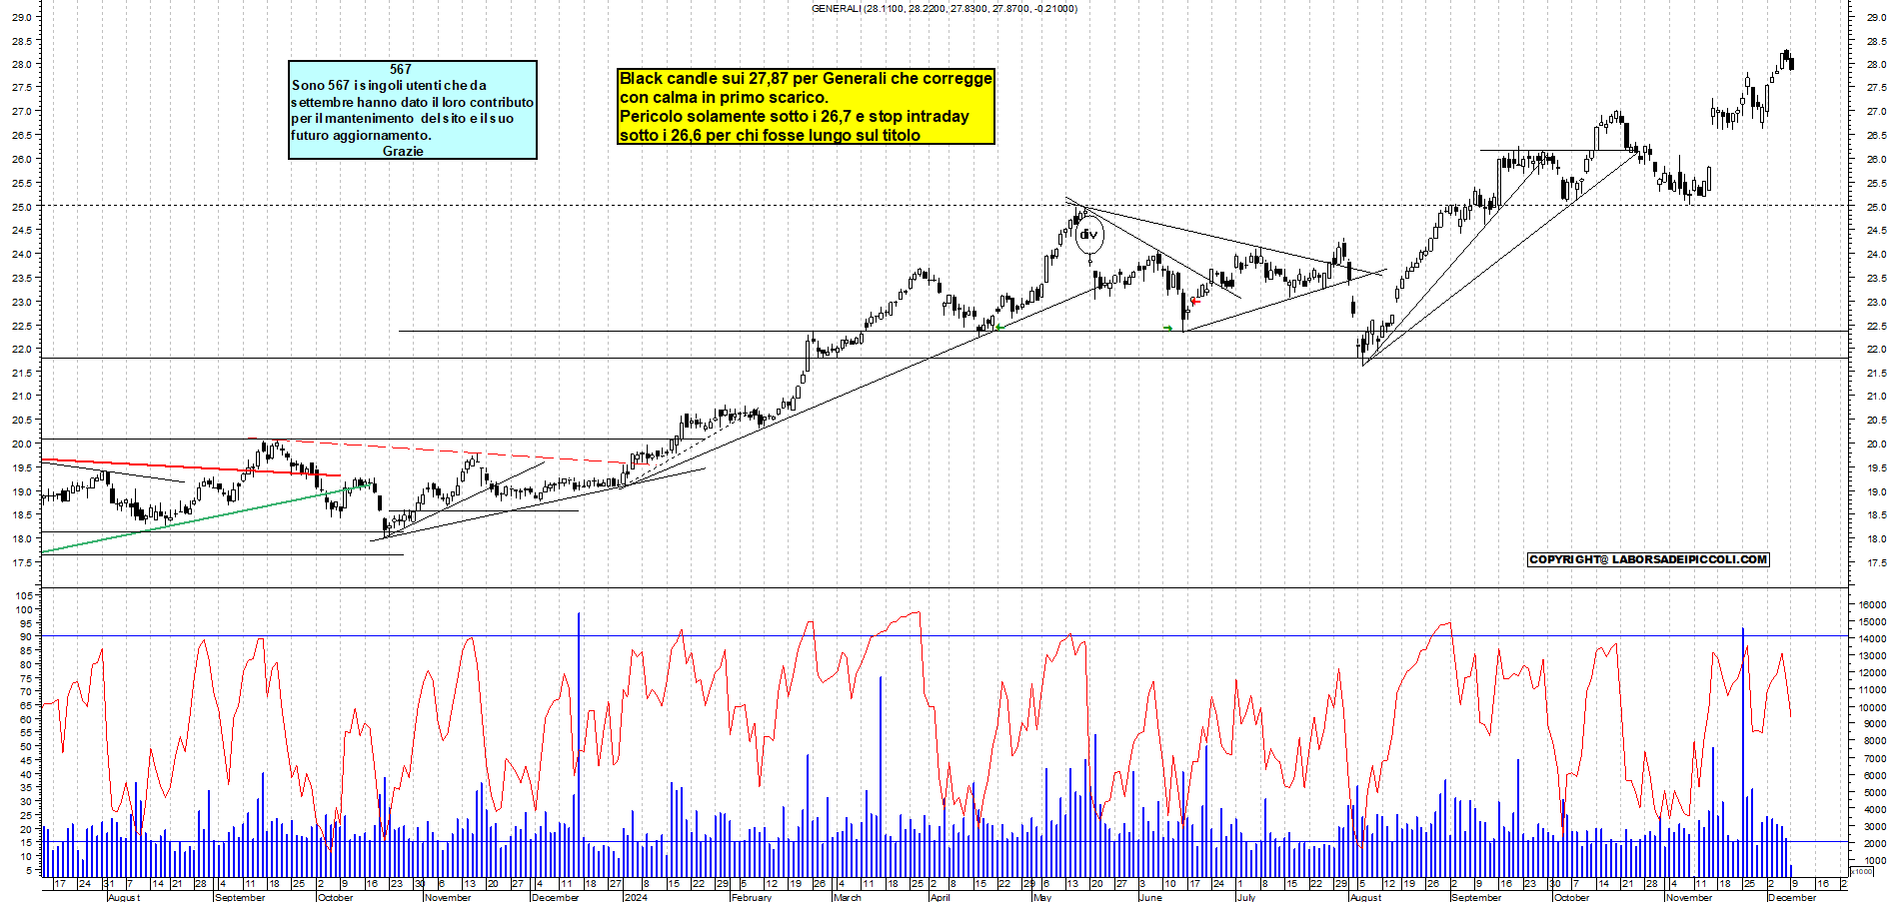Click '16000' on the volume axis
Screen dimensions: 1889x902
click(1872, 604)
